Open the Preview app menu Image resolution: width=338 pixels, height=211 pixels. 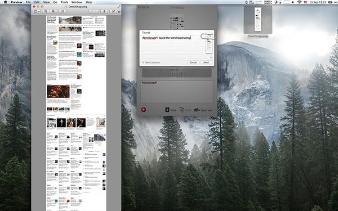click(16, 2)
